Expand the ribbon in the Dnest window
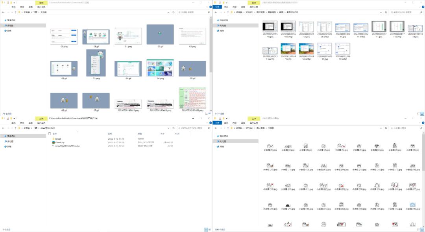425x232 pixels. 207,123
